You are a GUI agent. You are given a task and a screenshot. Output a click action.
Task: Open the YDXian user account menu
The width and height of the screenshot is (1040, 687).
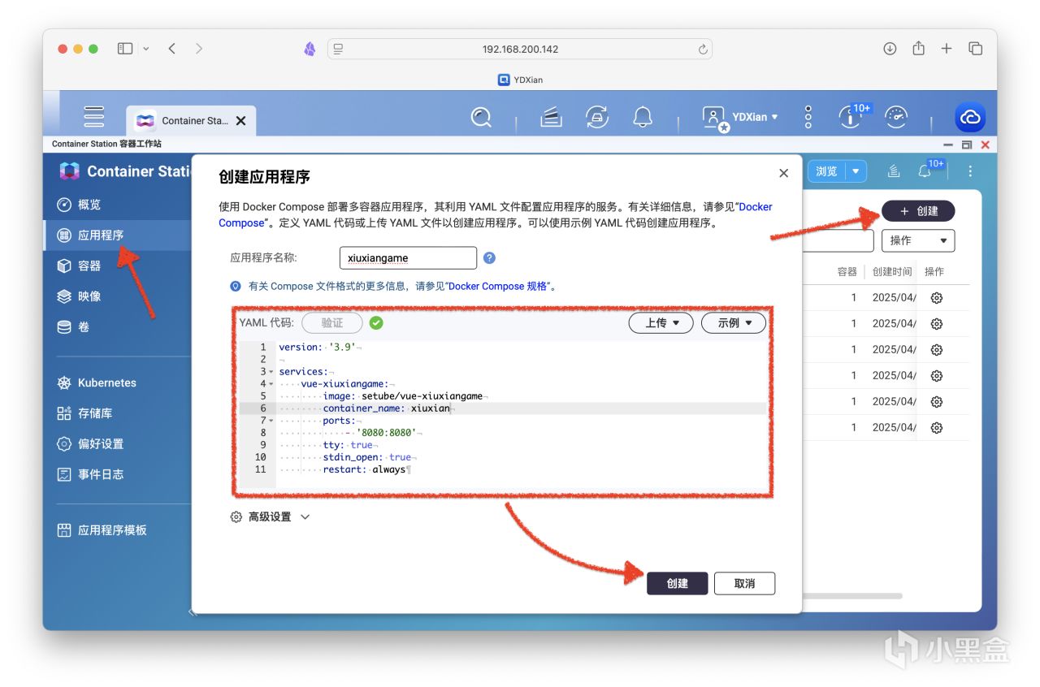point(740,117)
